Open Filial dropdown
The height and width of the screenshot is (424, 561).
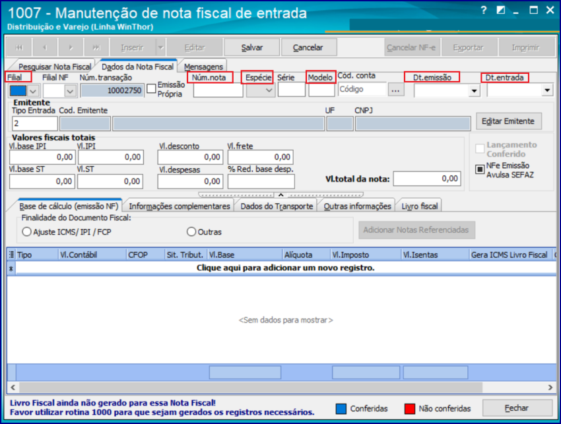click(x=33, y=91)
